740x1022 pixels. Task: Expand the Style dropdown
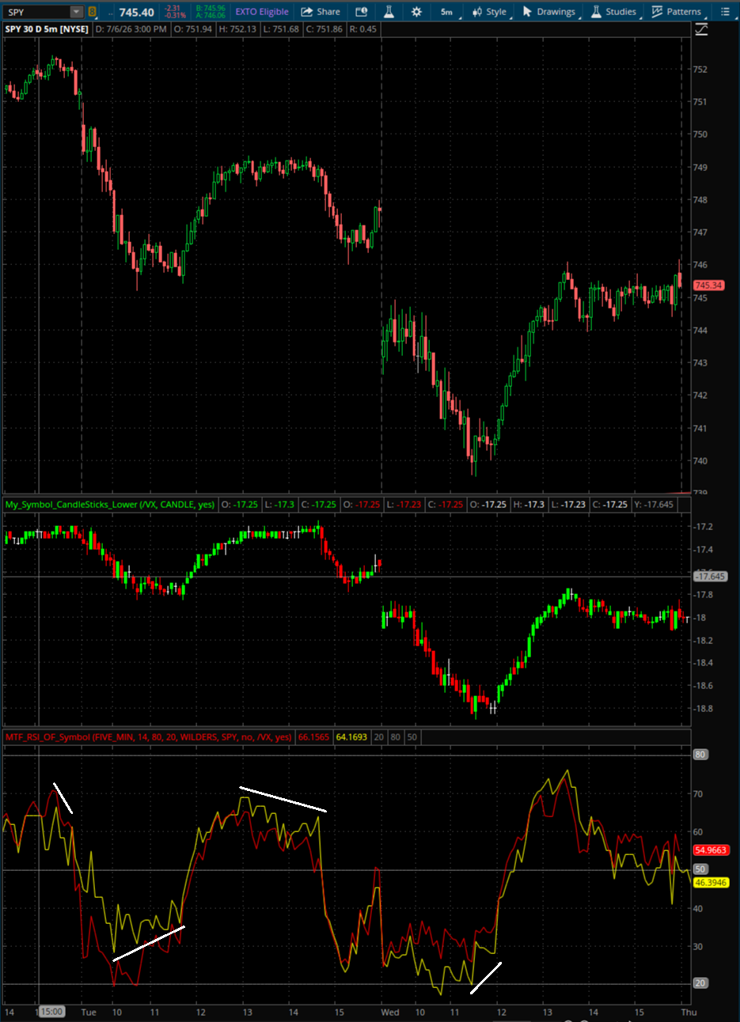tap(490, 12)
